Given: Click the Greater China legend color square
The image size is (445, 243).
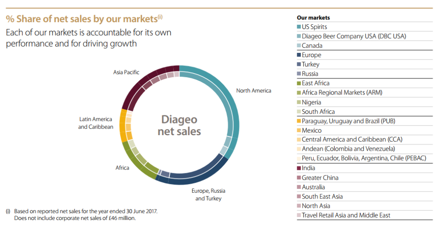Looking at the screenshot, I should click(x=299, y=178).
